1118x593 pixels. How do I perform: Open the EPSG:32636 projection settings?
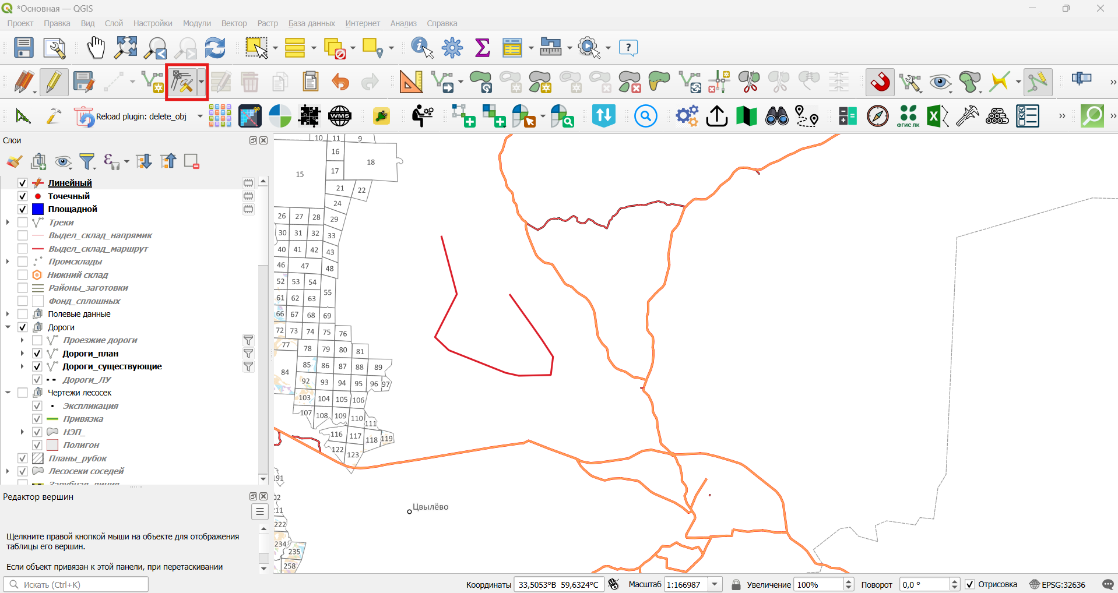pyautogui.click(x=1057, y=584)
